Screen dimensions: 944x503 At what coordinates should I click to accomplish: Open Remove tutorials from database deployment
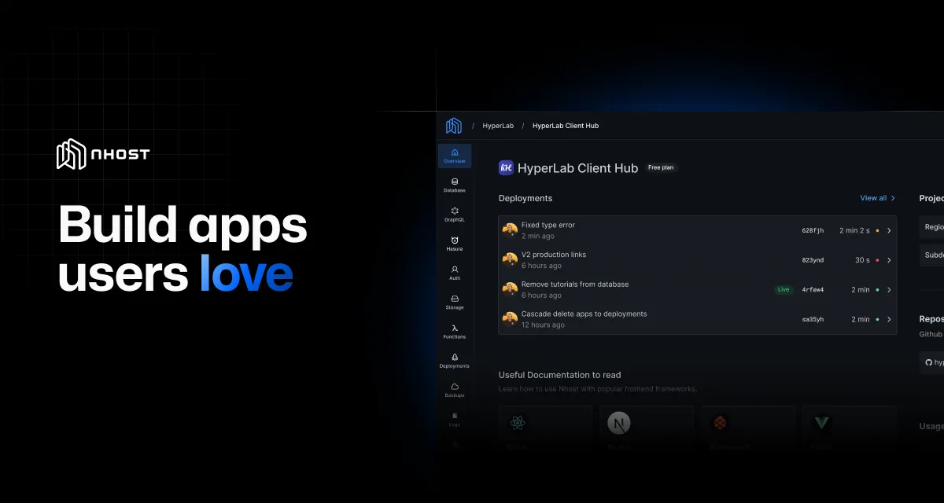click(574, 289)
